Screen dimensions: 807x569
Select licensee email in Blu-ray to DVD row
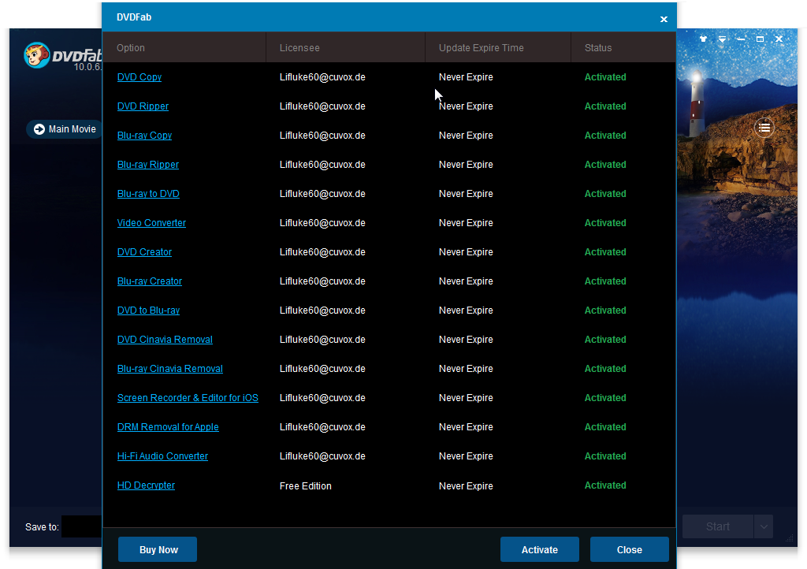(x=322, y=193)
